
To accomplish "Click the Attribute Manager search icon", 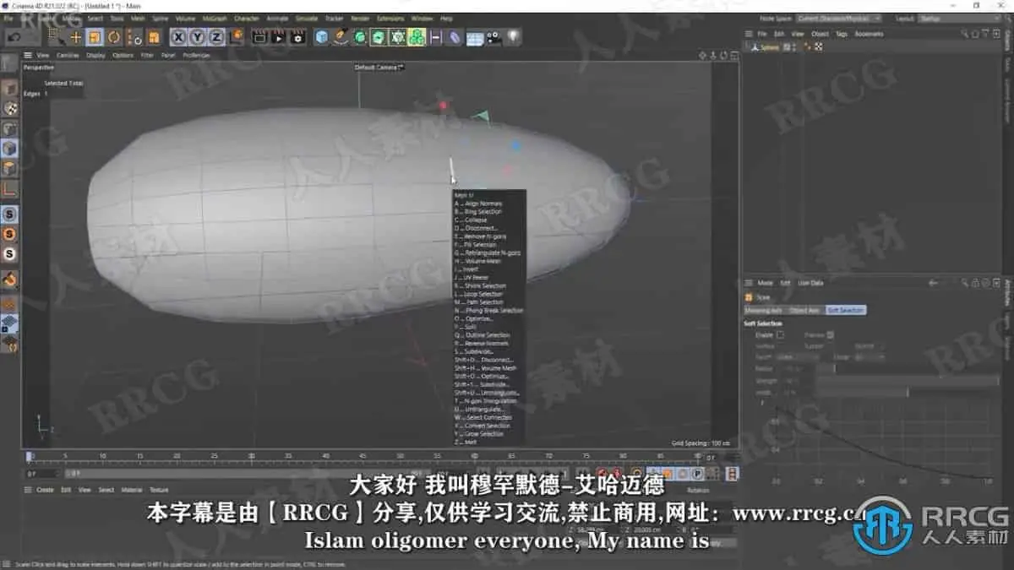I will [964, 283].
